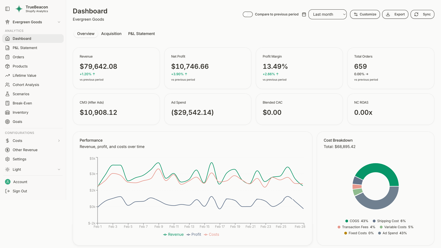Image resolution: width=441 pixels, height=248 pixels.
Task: Click the Customize button
Action: [365, 14]
